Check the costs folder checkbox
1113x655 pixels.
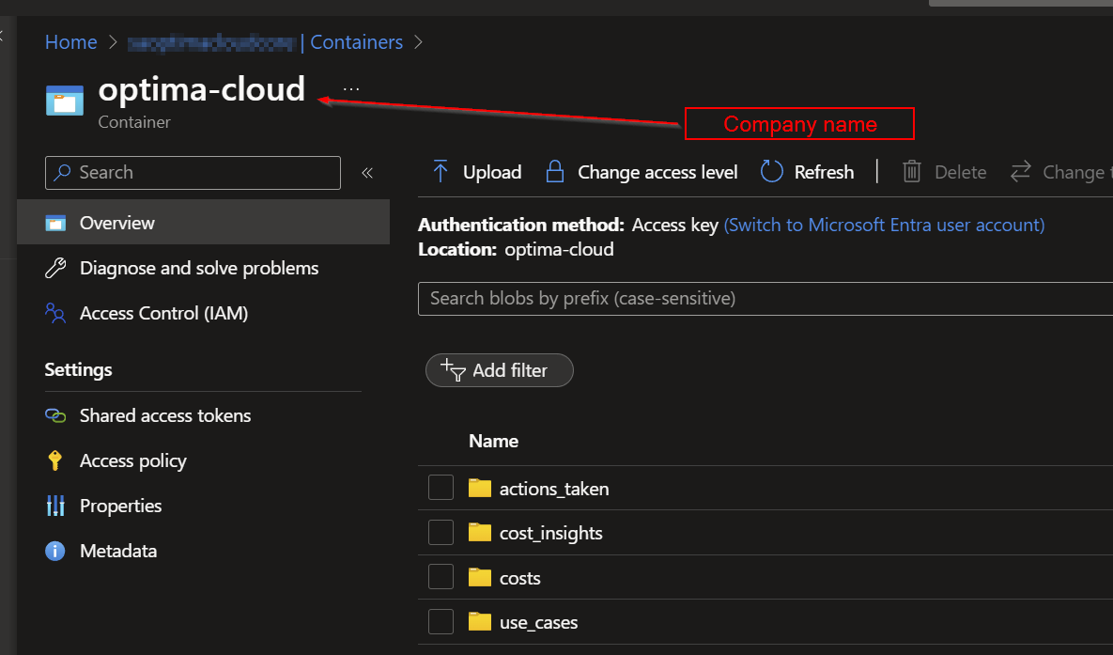point(441,578)
